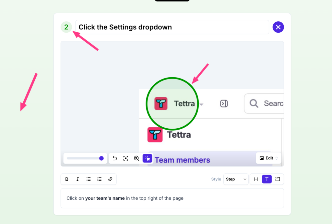Viewport: 332px width, 224px height.
Task: Close the step editor with X button
Action: coord(278,27)
